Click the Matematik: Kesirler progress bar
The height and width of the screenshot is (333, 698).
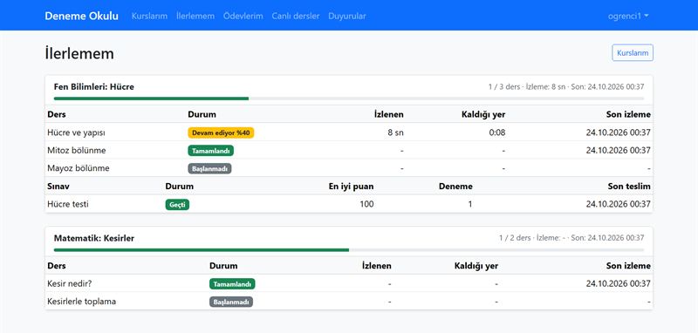(x=348, y=250)
